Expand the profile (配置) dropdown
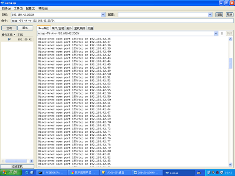The height and width of the screenshot is (176, 235). click(210, 14)
